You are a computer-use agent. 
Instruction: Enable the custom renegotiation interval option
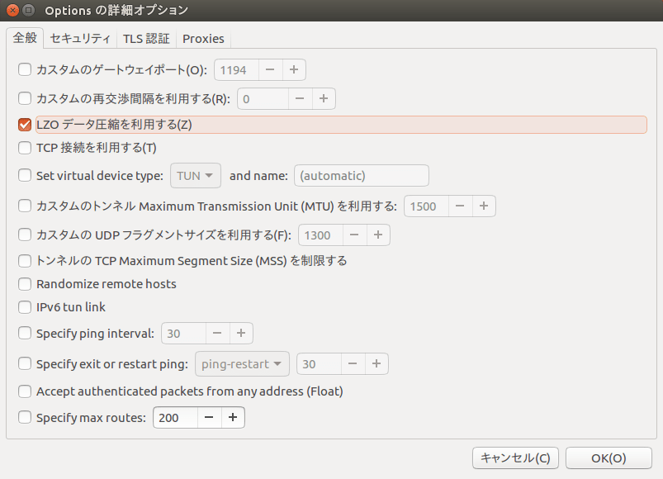pyautogui.click(x=24, y=97)
